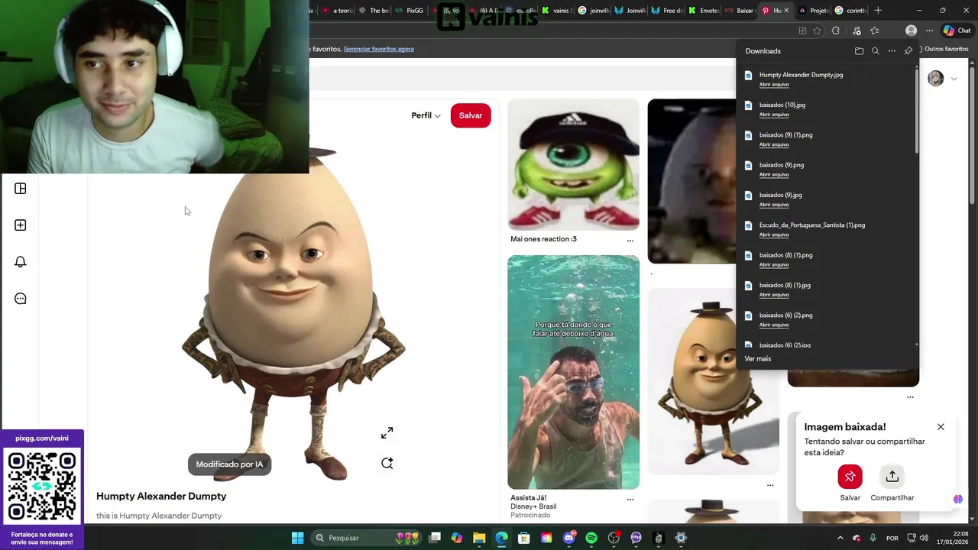Image resolution: width=978 pixels, height=550 pixels.
Task: Search downloads with the magnifier icon
Action: point(876,51)
